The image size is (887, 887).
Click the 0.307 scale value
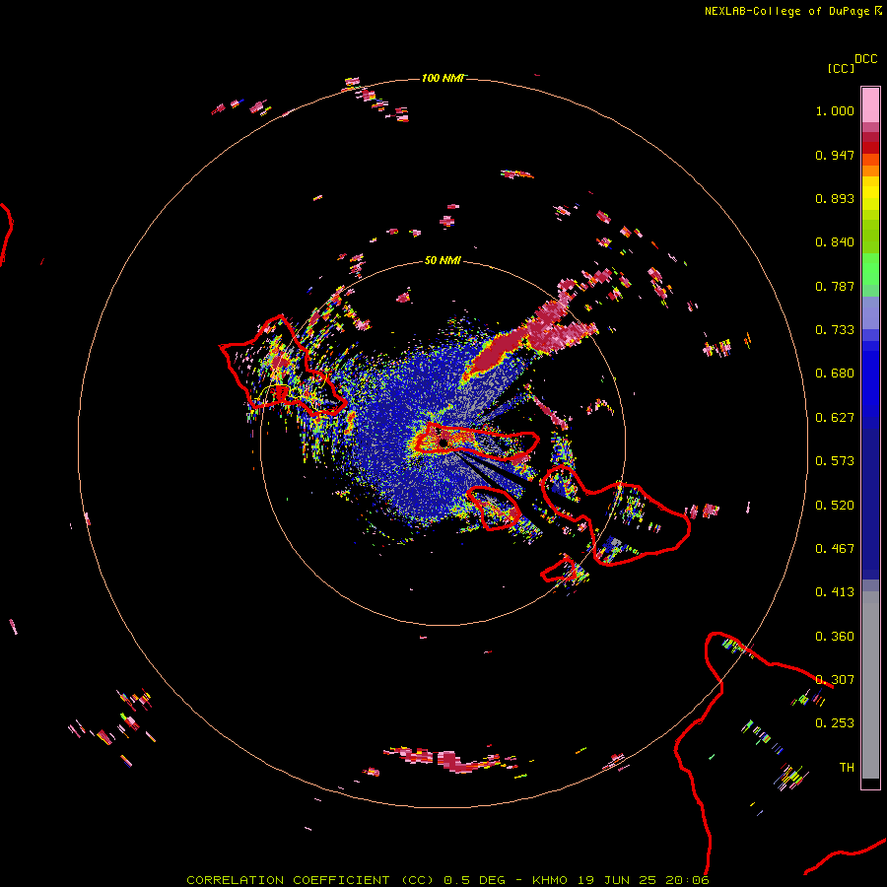pyautogui.click(x=835, y=680)
